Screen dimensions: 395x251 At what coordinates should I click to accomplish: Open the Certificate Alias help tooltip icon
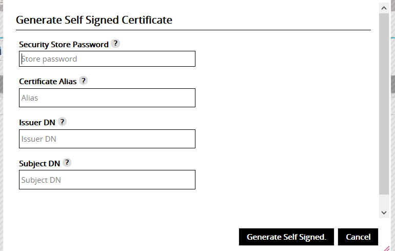(83, 81)
